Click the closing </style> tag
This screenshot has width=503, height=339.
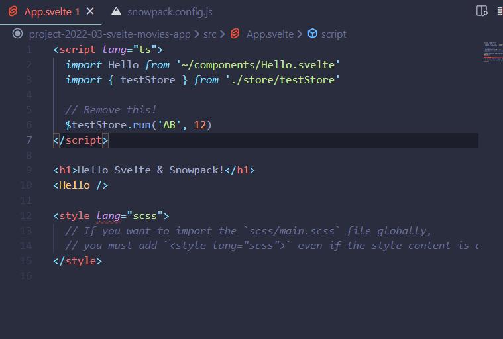78,261
